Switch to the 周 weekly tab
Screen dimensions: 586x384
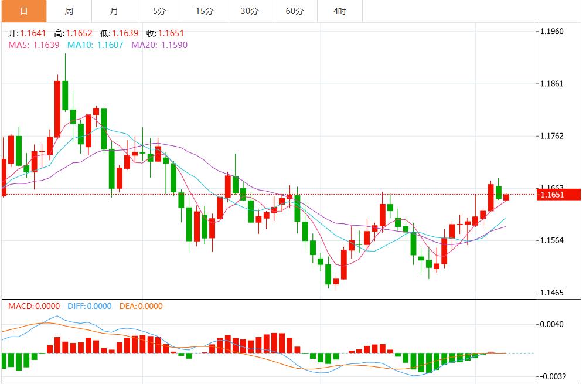pyautogui.click(x=69, y=11)
